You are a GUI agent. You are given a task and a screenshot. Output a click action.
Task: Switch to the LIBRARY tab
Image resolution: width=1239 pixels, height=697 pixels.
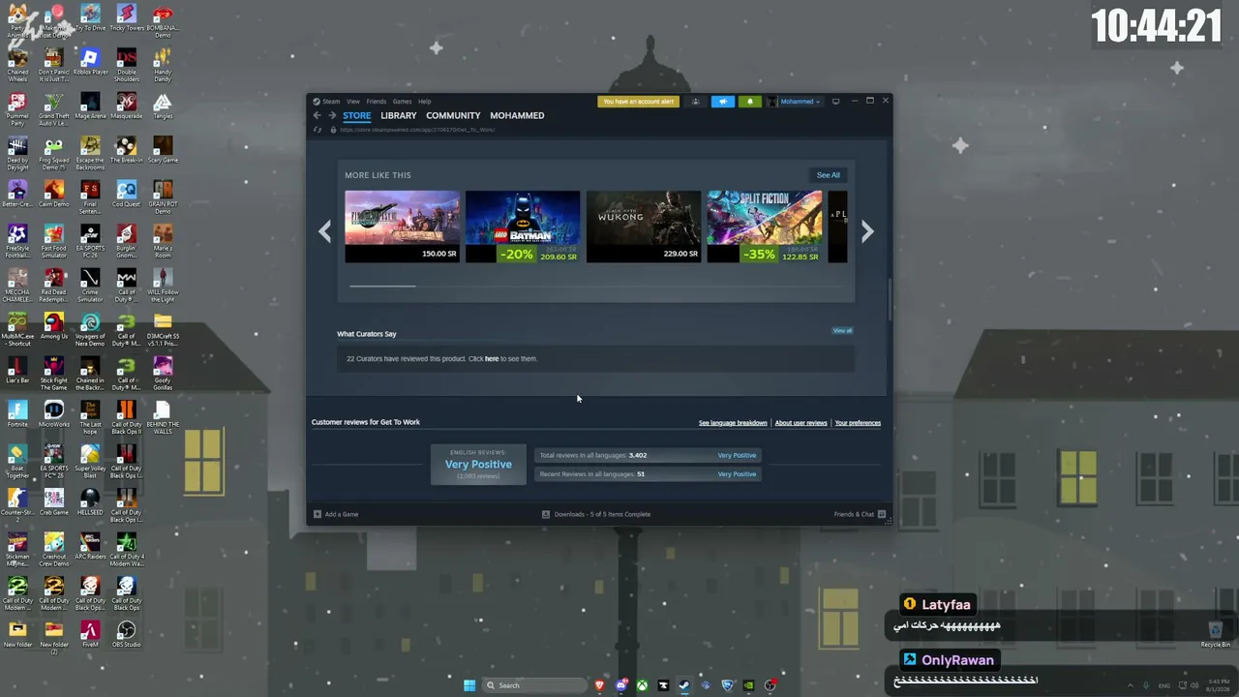tap(398, 115)
